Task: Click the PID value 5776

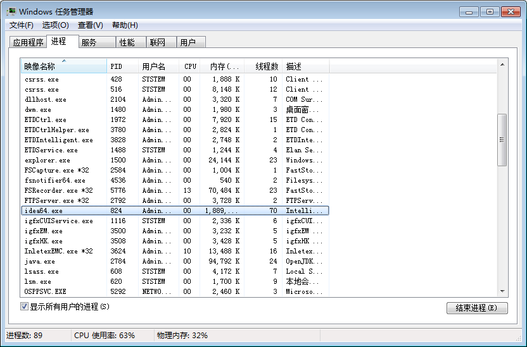Action: pos(118,190)
